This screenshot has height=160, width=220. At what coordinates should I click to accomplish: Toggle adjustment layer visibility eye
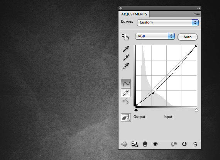(x=155, y=144)
